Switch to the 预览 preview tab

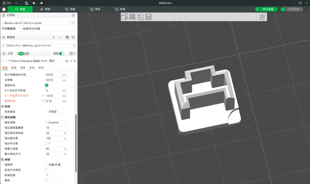click(45, 9)
